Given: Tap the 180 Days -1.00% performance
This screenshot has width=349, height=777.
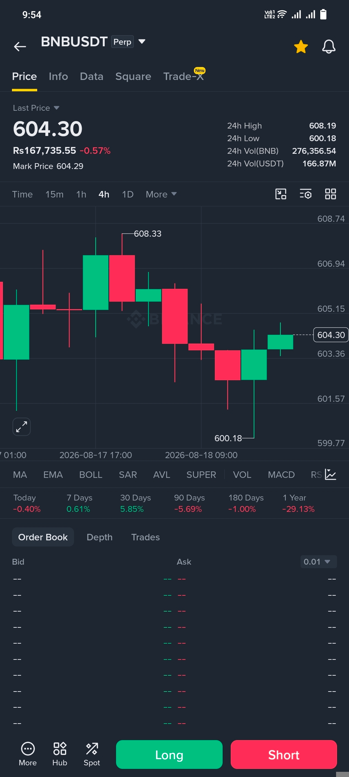Looking at the screenshot, I should click(x=246, y=503).
